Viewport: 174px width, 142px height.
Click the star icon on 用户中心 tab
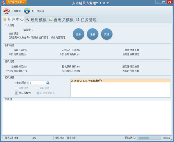pos(5,20)
